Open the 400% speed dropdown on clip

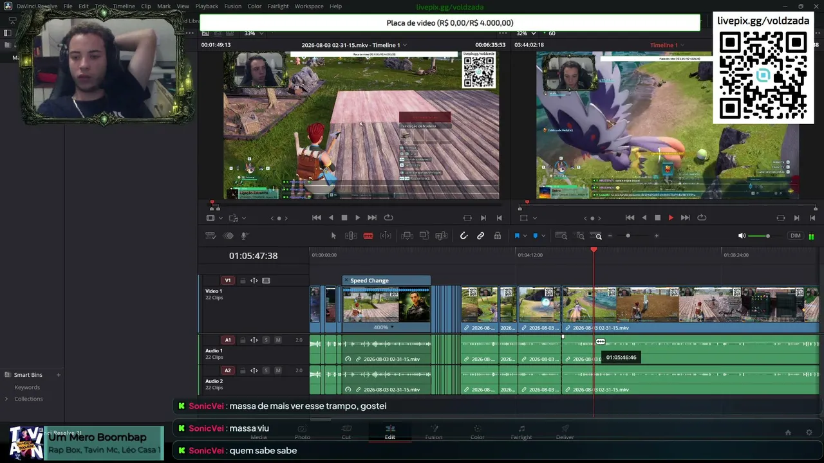click(x=392, y=327)
